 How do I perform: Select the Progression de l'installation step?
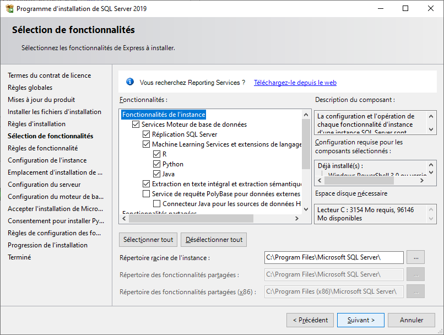point(47,245)
